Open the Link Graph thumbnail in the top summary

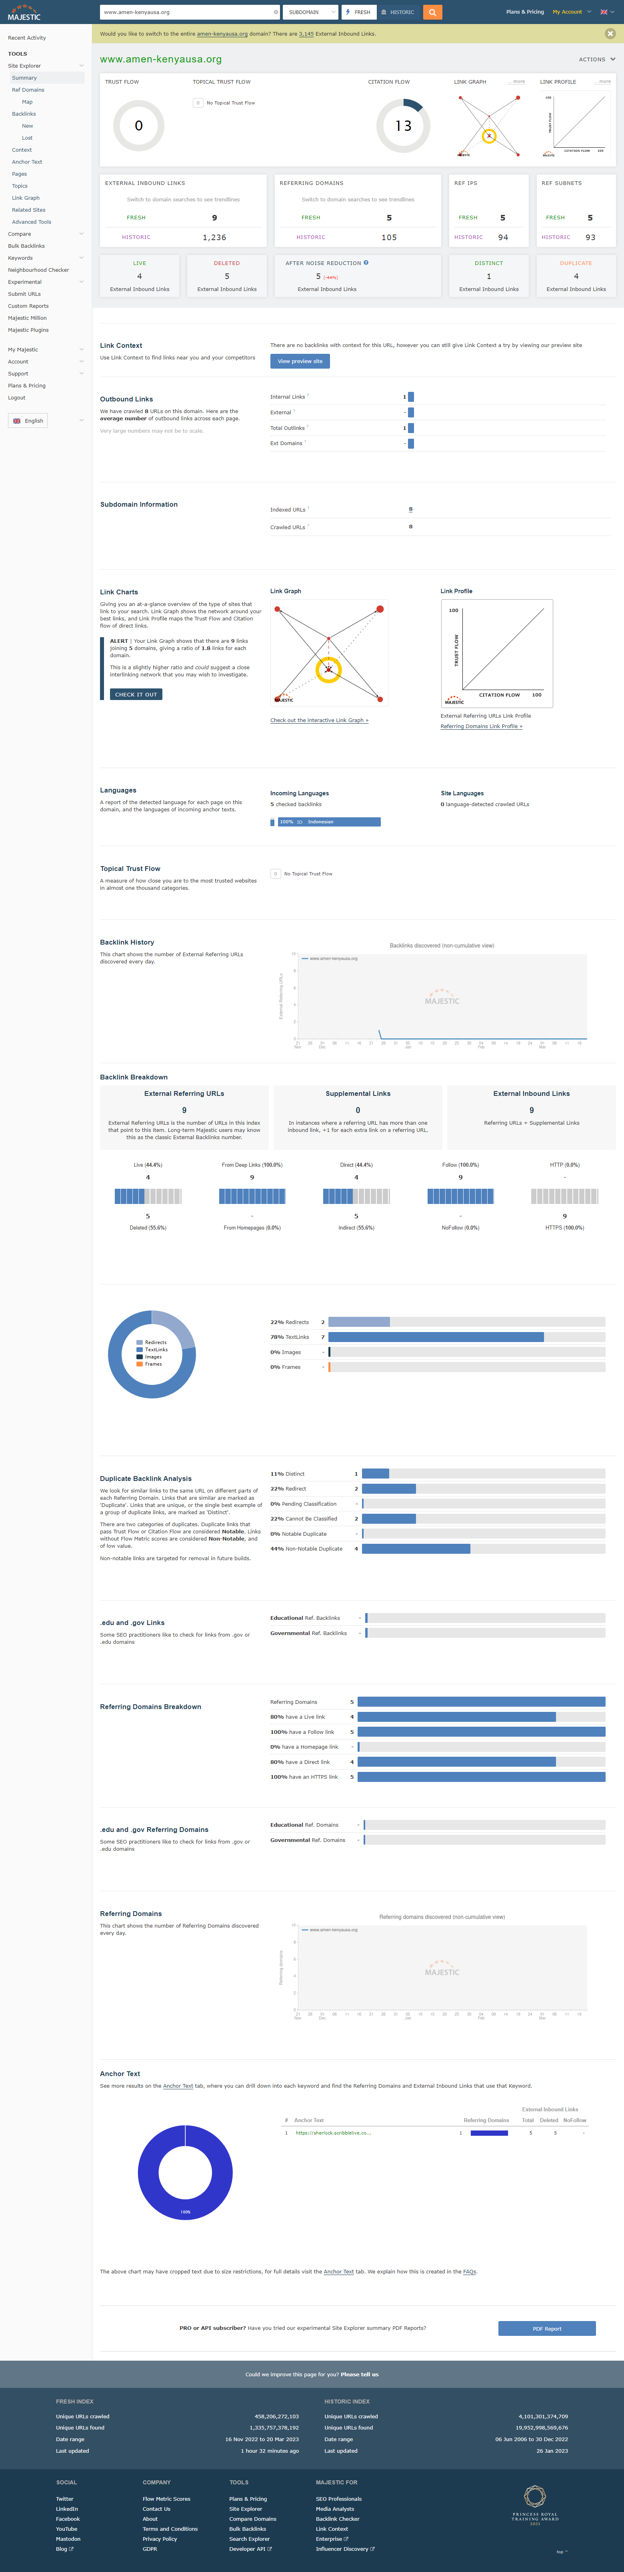pyautogui.click(x=489, y=126)
